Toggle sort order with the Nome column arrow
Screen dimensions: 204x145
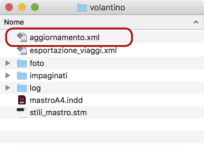click(x=196, y=22)
